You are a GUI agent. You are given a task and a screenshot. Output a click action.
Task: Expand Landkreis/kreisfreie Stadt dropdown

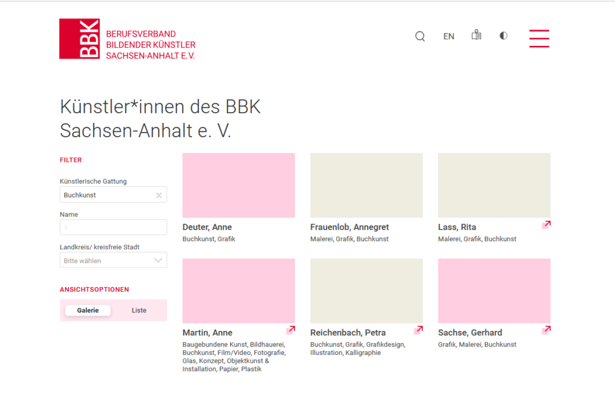coord(114,260)
